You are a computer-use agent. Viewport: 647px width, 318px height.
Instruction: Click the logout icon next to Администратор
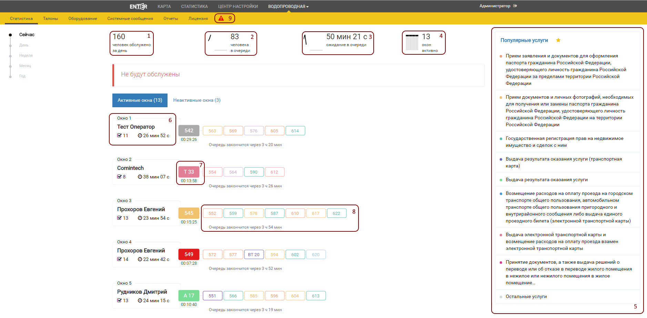[x=515, y=6]
